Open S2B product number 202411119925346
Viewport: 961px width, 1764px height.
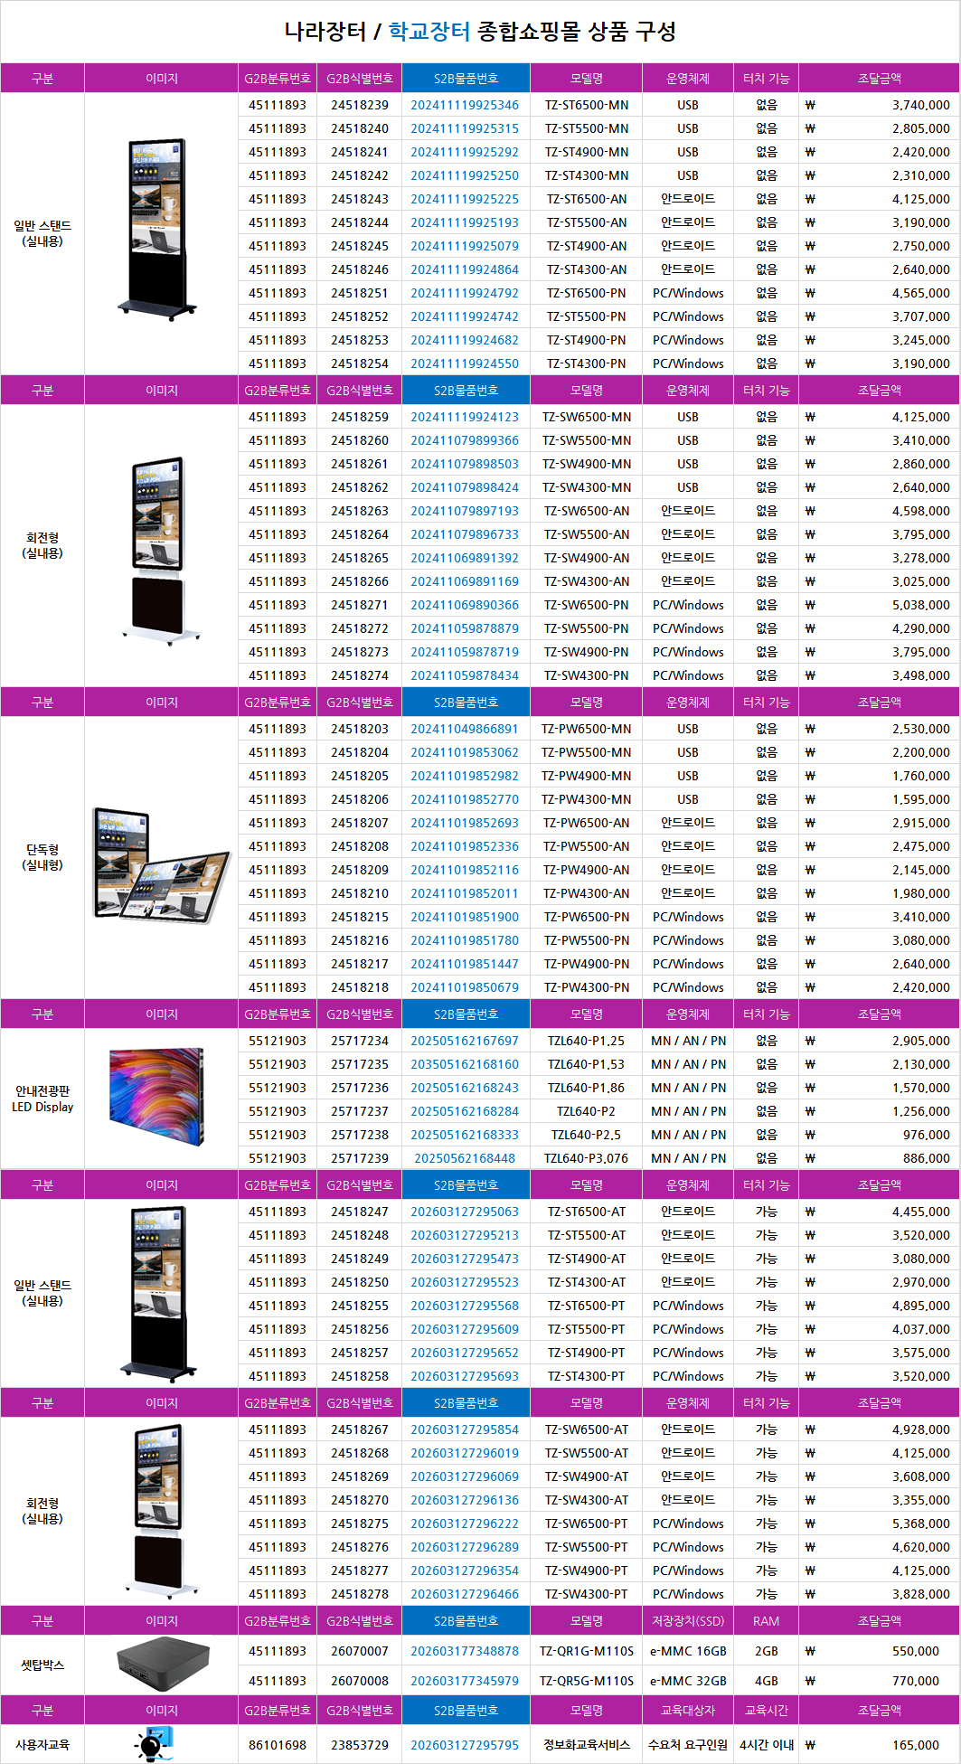[465, 105]
